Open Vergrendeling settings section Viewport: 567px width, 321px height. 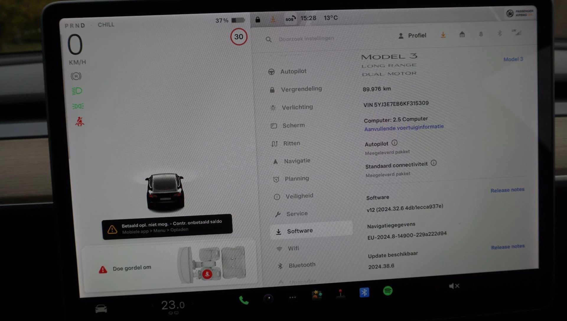[x=302, y=89]
